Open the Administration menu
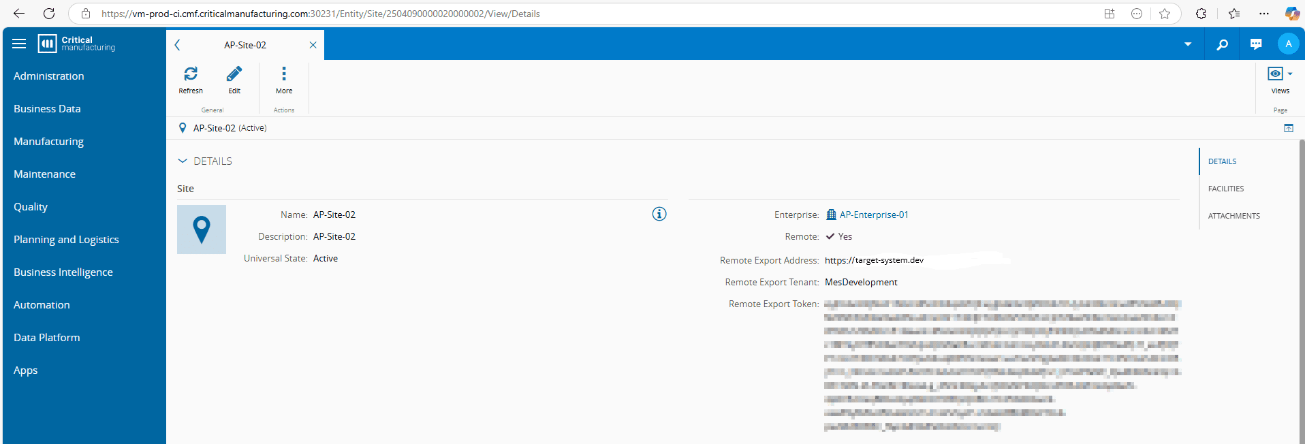The image size is (1305, 444). coord(49,76)
